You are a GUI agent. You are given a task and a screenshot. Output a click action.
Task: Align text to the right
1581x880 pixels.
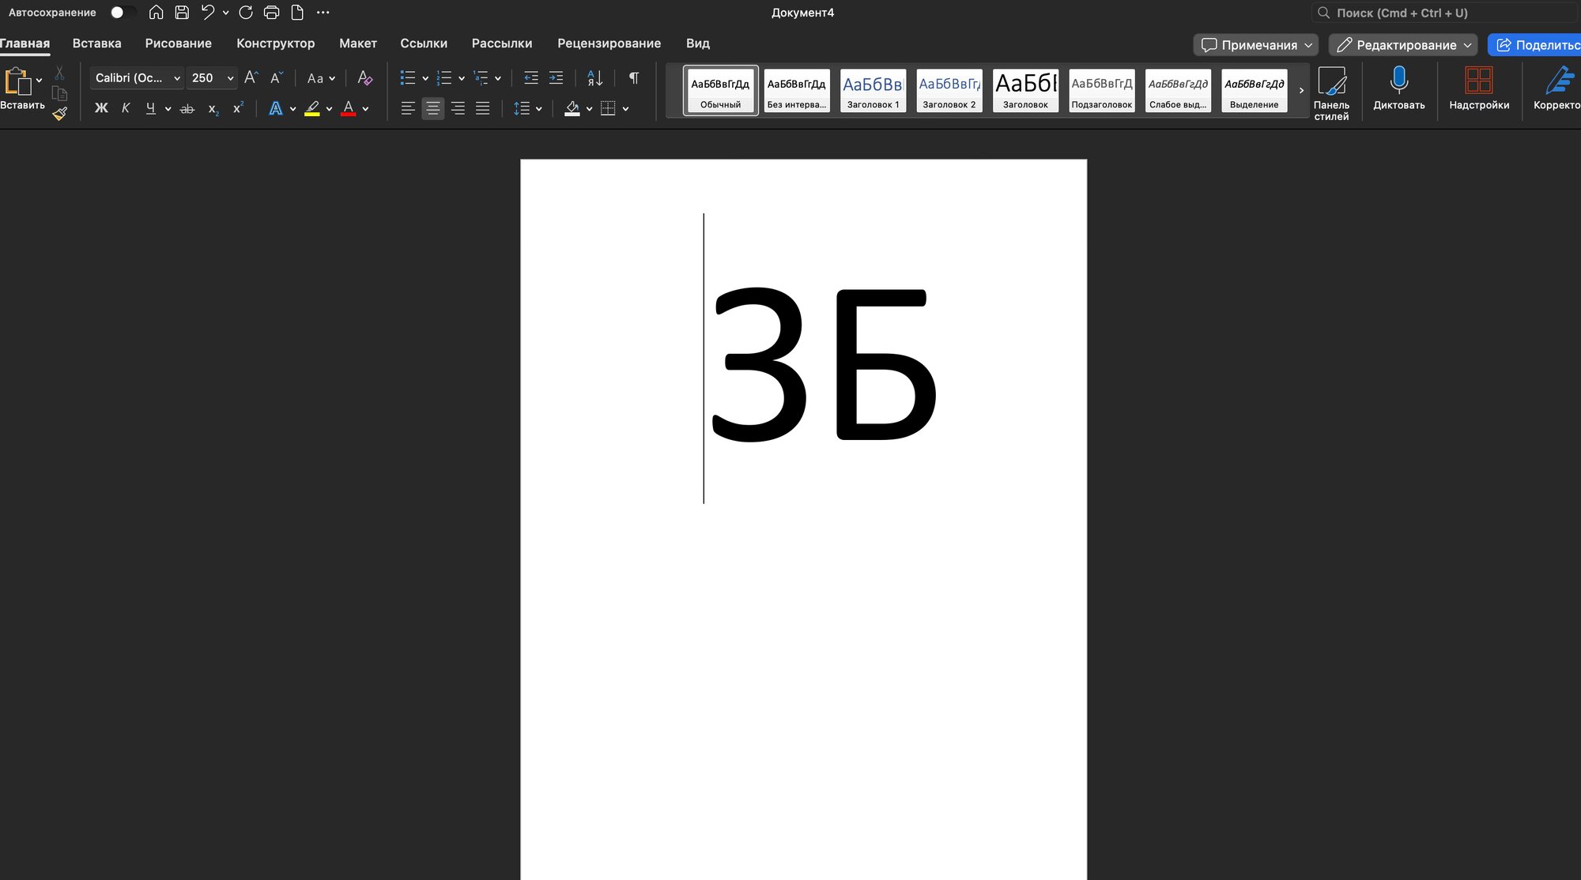point(458,108)
